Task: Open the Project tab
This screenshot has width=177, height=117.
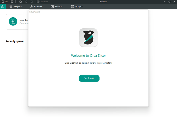Action: (77, 6)
